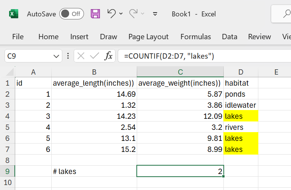
Task: Open the File menu
Action: click(18, 37)
